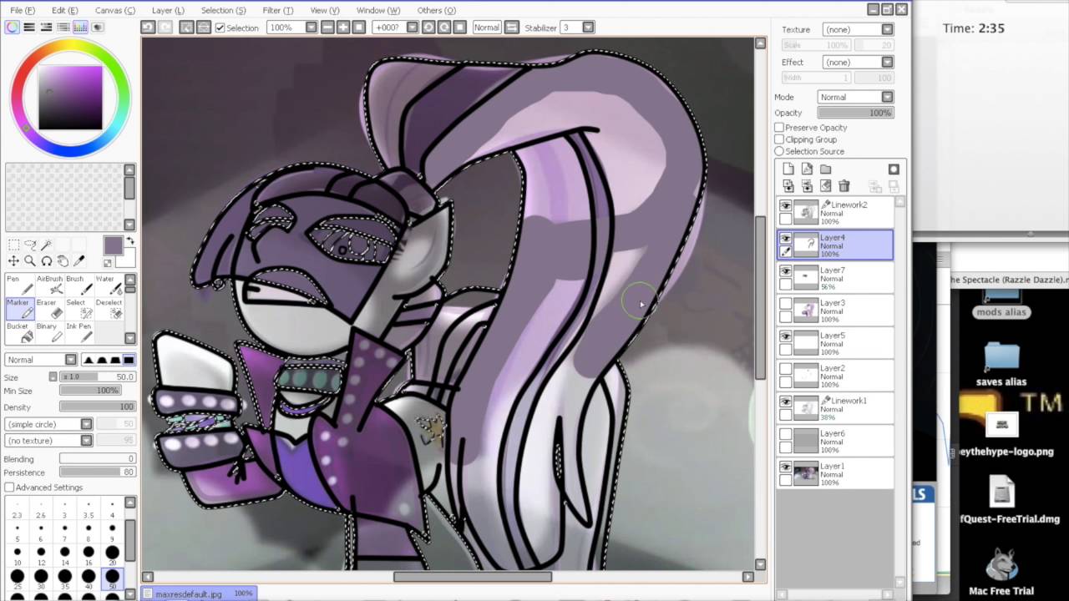
Task: Swap foreground and background colors
Action: point(129,241)
